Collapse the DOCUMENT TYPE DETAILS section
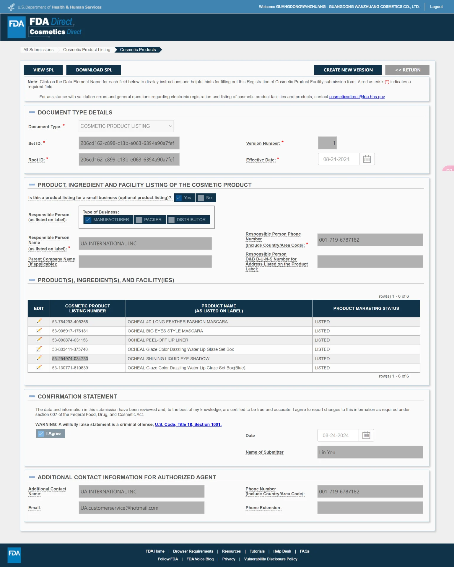The width and height of the screenshot is (454, 567). tap(32, 112)
